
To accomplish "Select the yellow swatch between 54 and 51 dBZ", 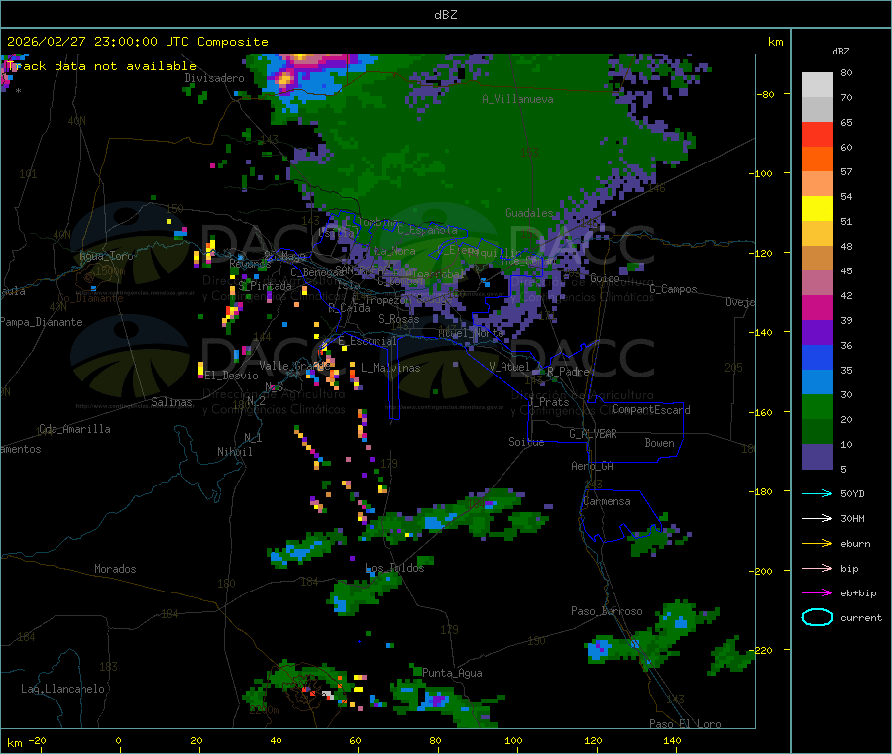I will (817, 209).
